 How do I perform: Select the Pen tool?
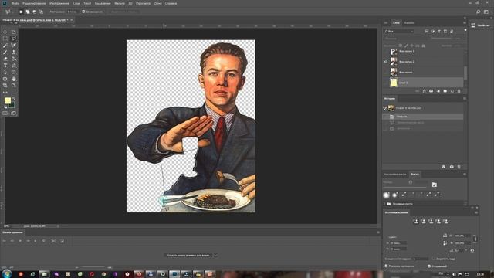tap(14, 66)
